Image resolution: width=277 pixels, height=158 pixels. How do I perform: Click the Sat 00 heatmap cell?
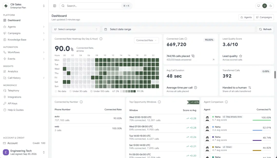coord(64,82)
